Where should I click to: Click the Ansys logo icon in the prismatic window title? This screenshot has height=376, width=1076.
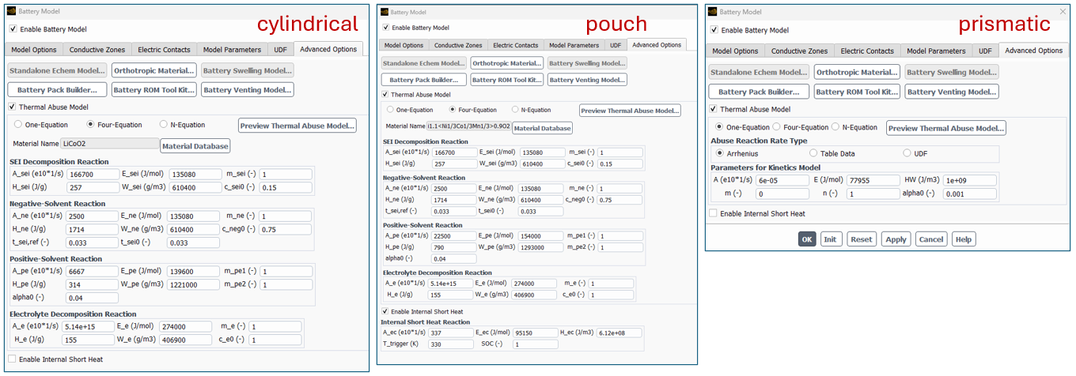712,12
